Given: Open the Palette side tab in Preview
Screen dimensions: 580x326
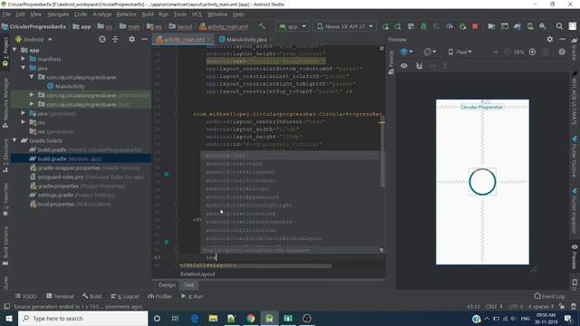Looking at the screenshot, I should (391, 62).
